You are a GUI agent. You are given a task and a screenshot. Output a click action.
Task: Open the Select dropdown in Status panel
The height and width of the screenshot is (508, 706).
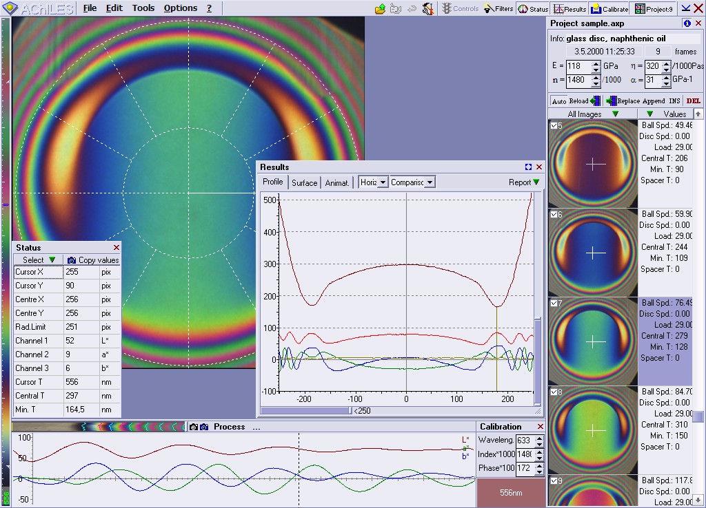[x=39, y=260]
